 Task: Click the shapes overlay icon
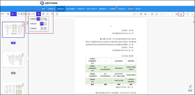(x=181, y=14)
